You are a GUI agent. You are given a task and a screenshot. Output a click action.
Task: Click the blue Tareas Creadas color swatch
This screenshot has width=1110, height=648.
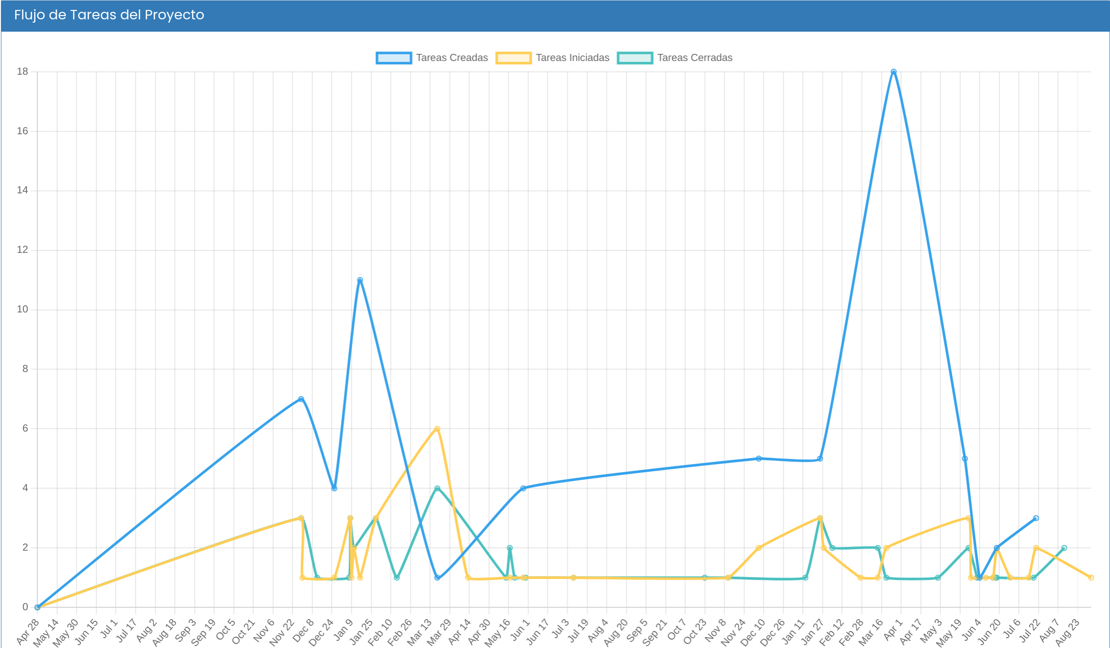coord(393,58)
